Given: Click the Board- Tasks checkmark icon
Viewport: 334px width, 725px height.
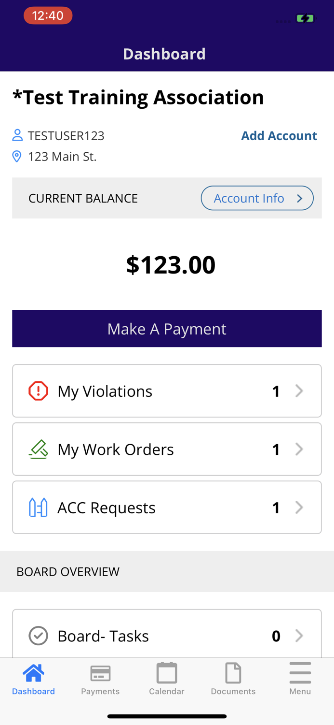Looking at the screenshot, I should coord(38,635).
